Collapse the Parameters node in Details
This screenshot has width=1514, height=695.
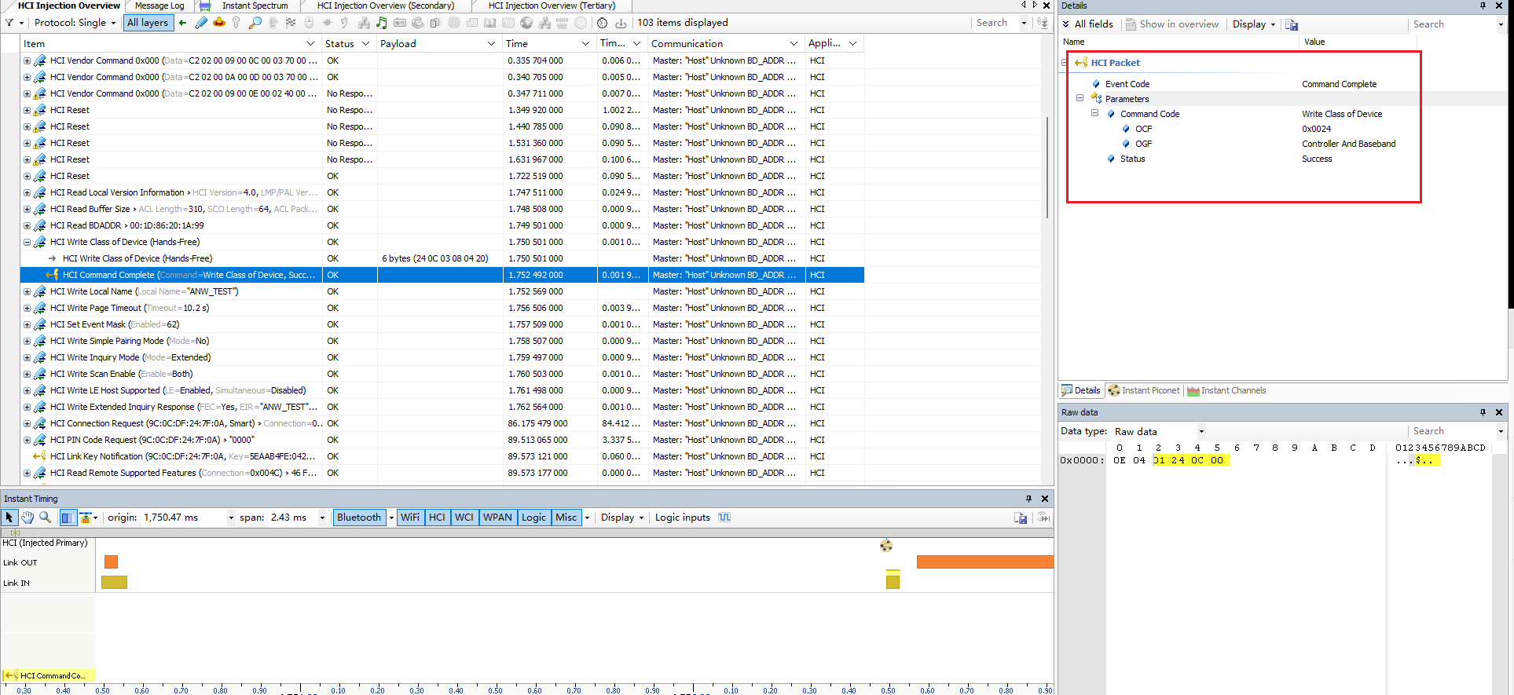click(1080, 99)
